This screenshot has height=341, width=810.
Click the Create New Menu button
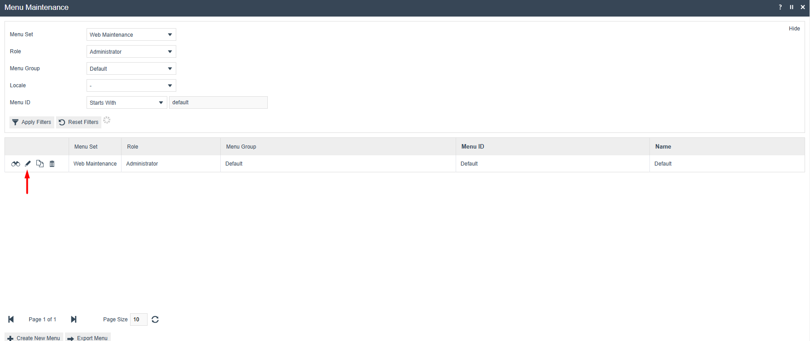[34, 338]
